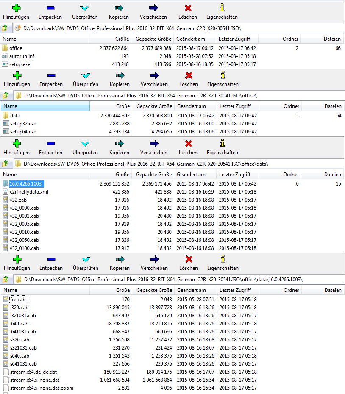Click Löschen in the ISO root pane toolbar

click(188, 12)
